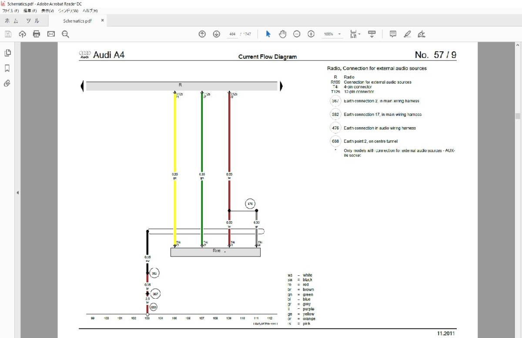Image resolution: width=522 pixels, height=338 pixels.
Task: Choose the selection arrow tool
Action: [268, 34]
